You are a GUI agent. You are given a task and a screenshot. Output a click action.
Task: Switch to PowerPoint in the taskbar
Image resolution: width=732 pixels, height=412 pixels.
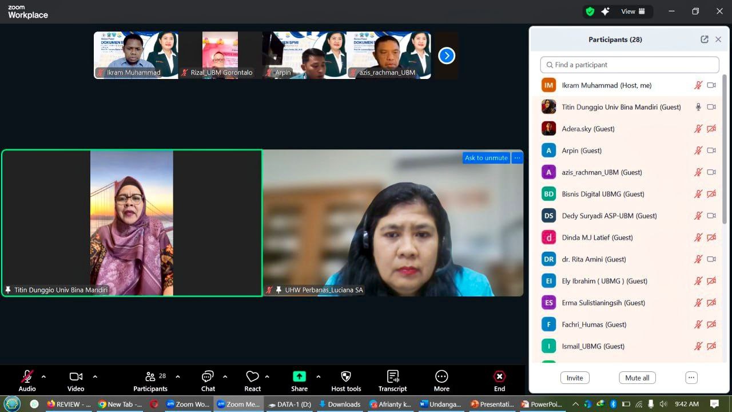[542, 404]
